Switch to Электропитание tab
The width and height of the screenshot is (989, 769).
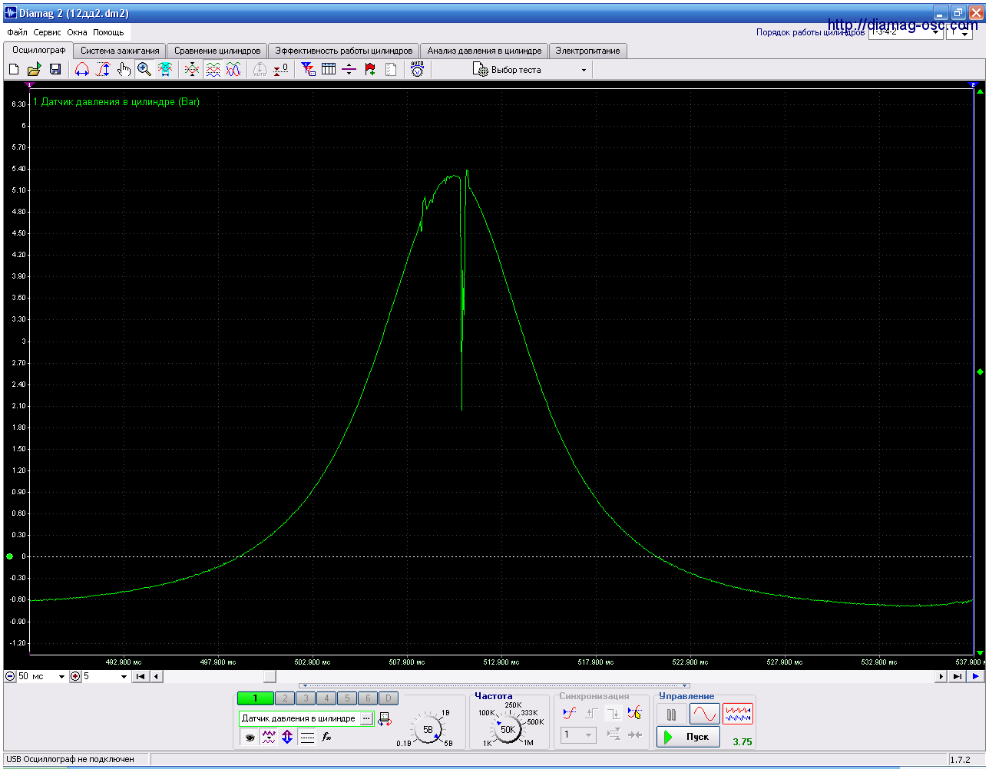click(x=588, y=51)
